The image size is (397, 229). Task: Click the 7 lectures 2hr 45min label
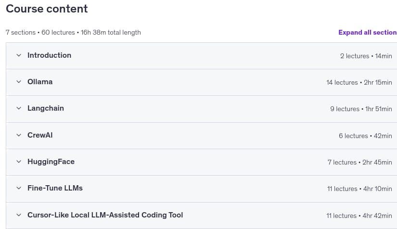360,162
